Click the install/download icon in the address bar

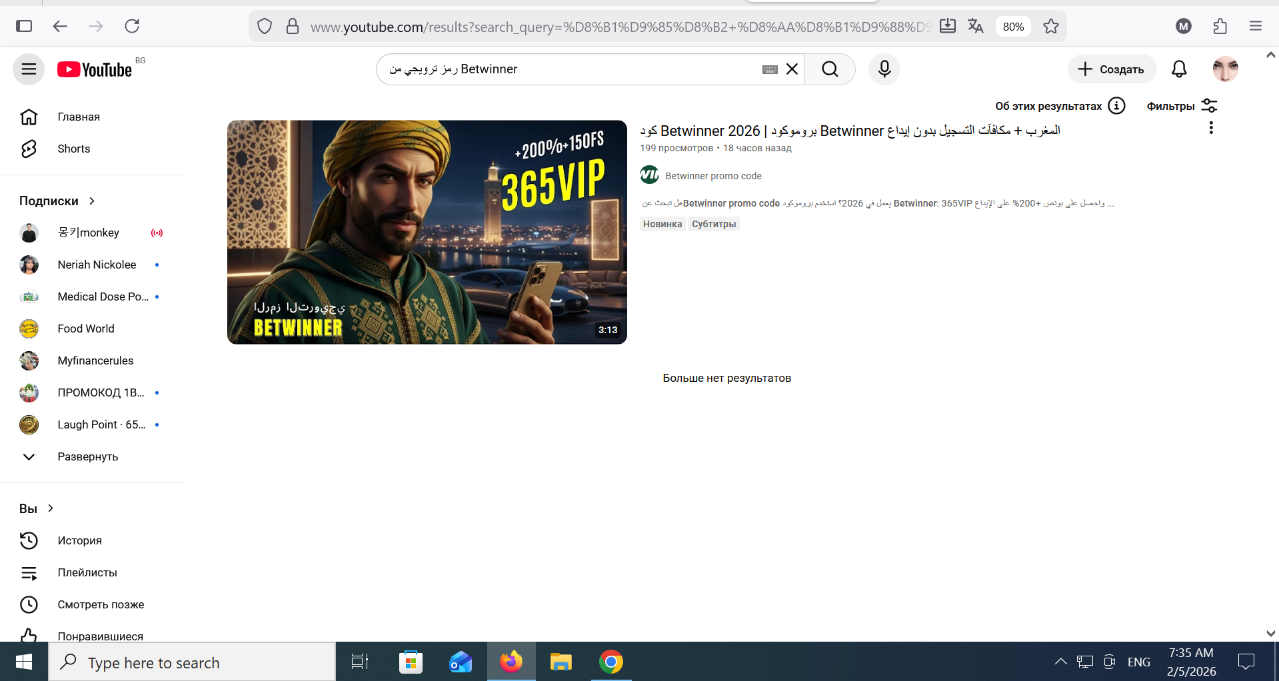tap(947, 26)
